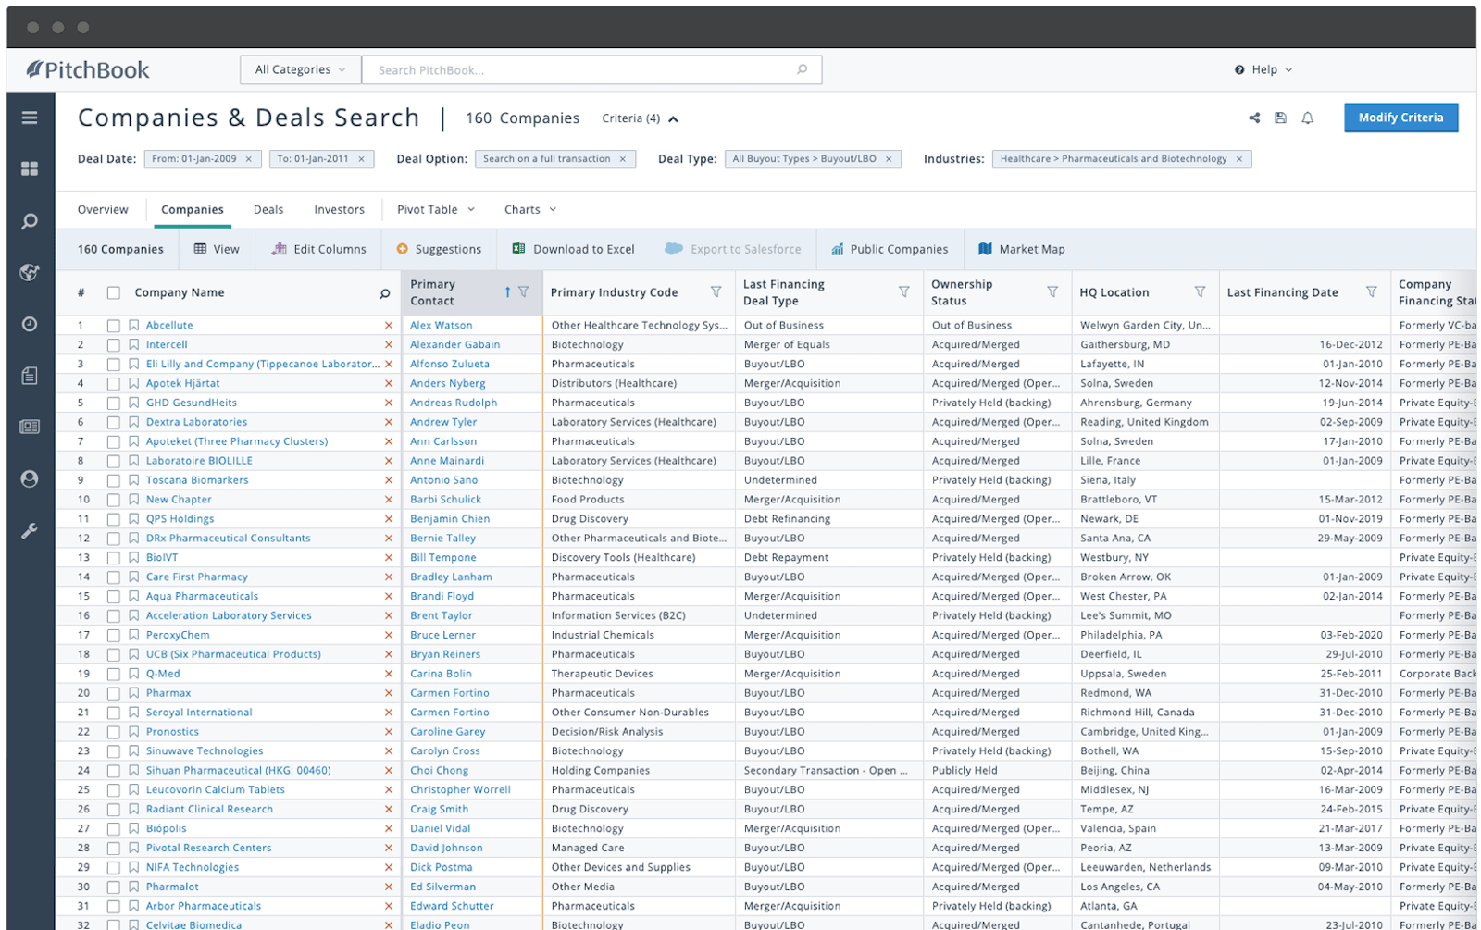Open Edit Columns
This screenshot has width=1481, height=930.
coord(319,249)
